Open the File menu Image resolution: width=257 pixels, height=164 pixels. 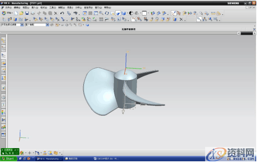(x=8, y=7)
